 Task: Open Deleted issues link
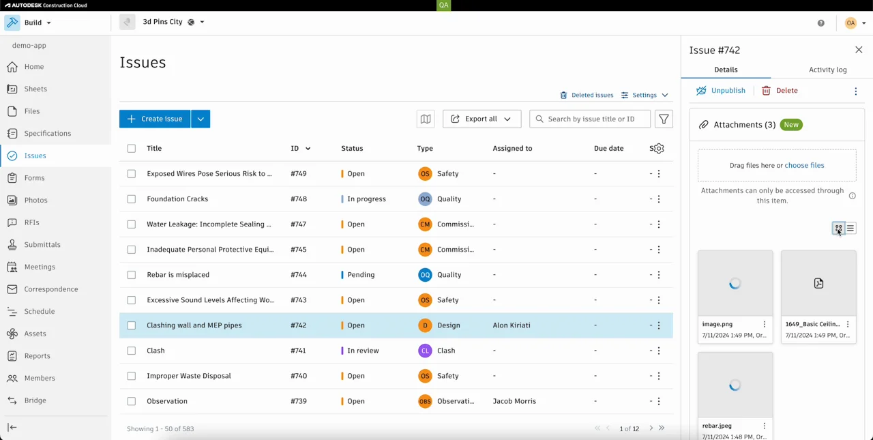point(587,96)
